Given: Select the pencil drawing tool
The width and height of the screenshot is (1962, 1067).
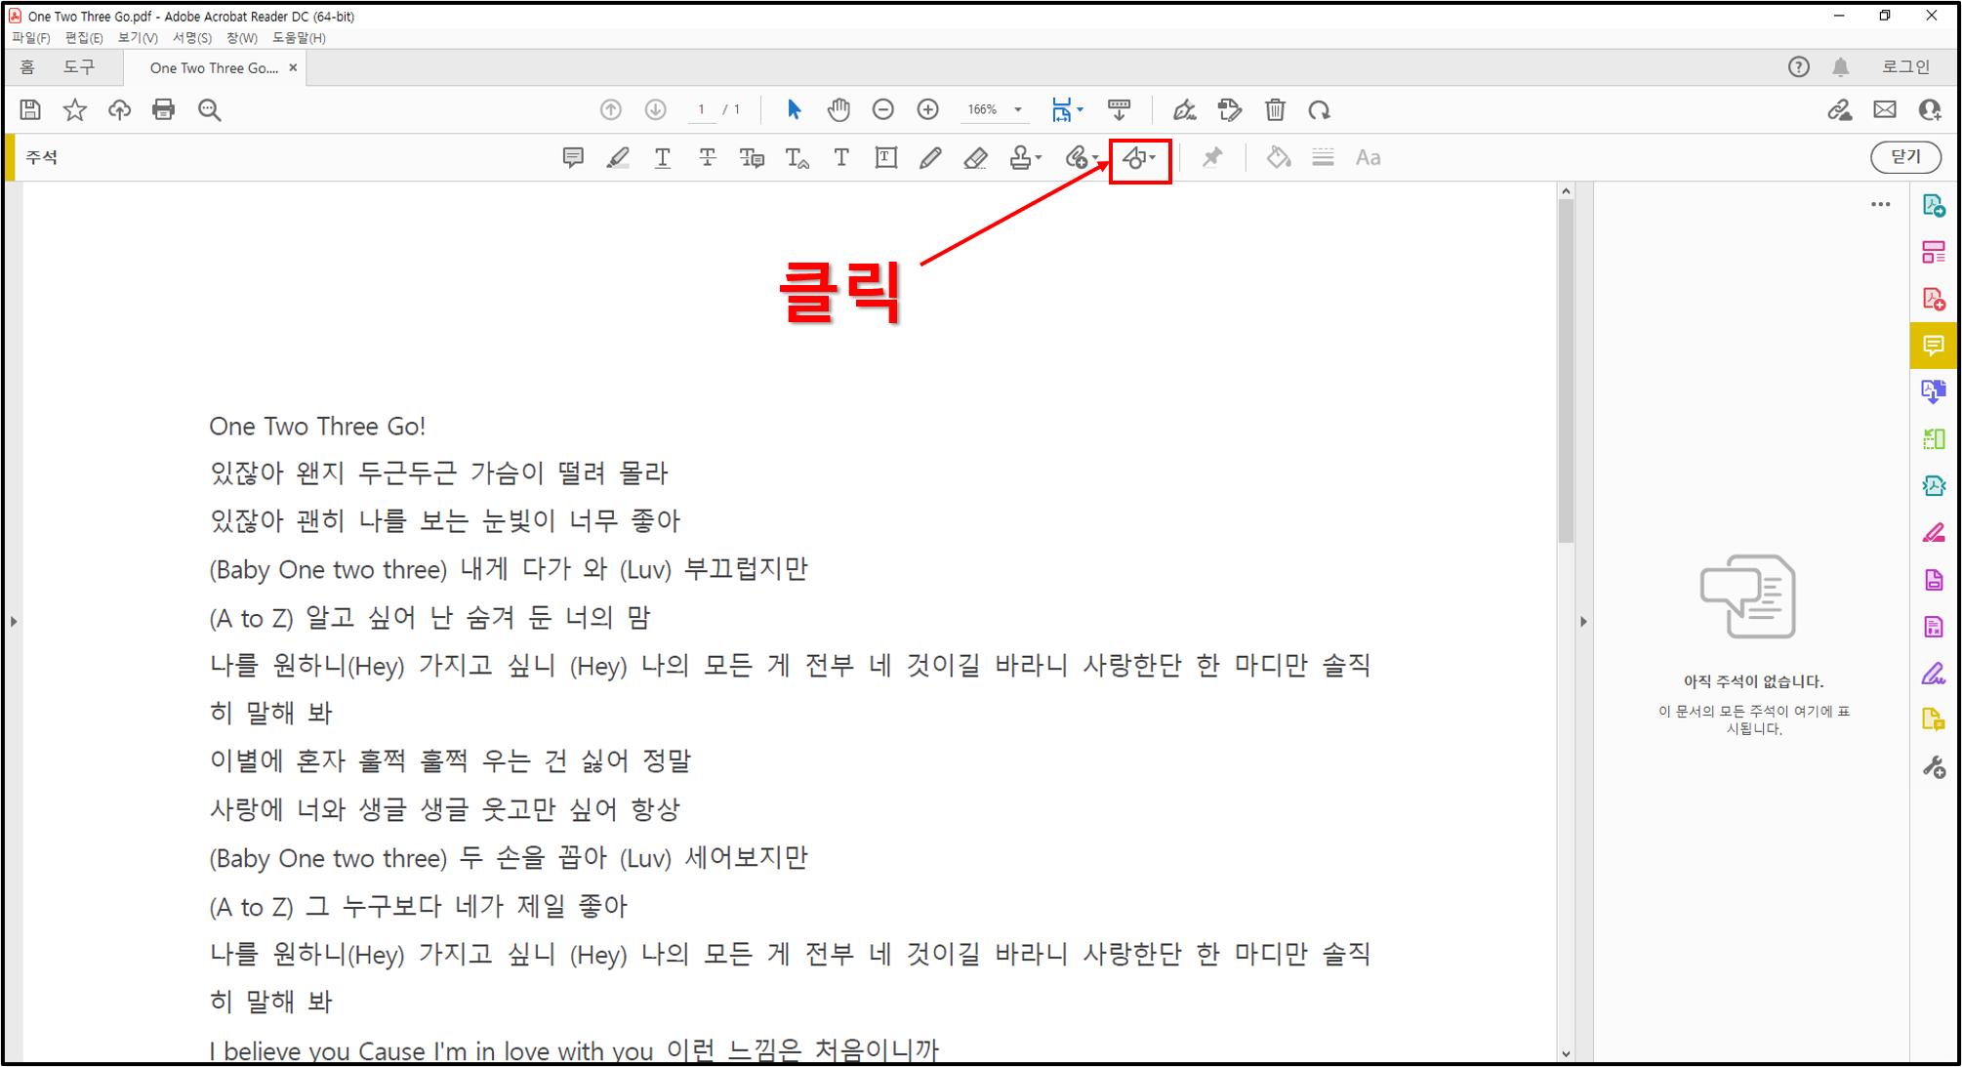Looking at the screenshot, I should pyautogui.click(x=930, y=158).
